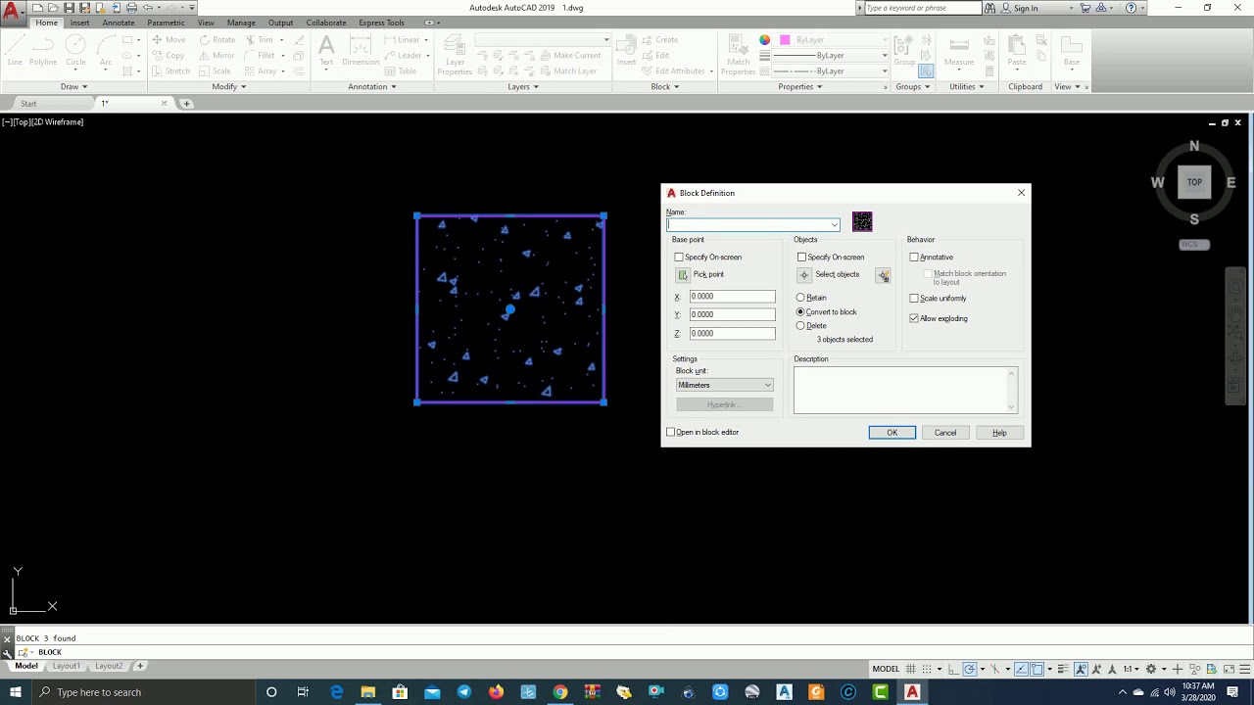Screen dimensions: 1254x705
Task: Click the MODEL button in status bar
Action: tap(886, 669)
